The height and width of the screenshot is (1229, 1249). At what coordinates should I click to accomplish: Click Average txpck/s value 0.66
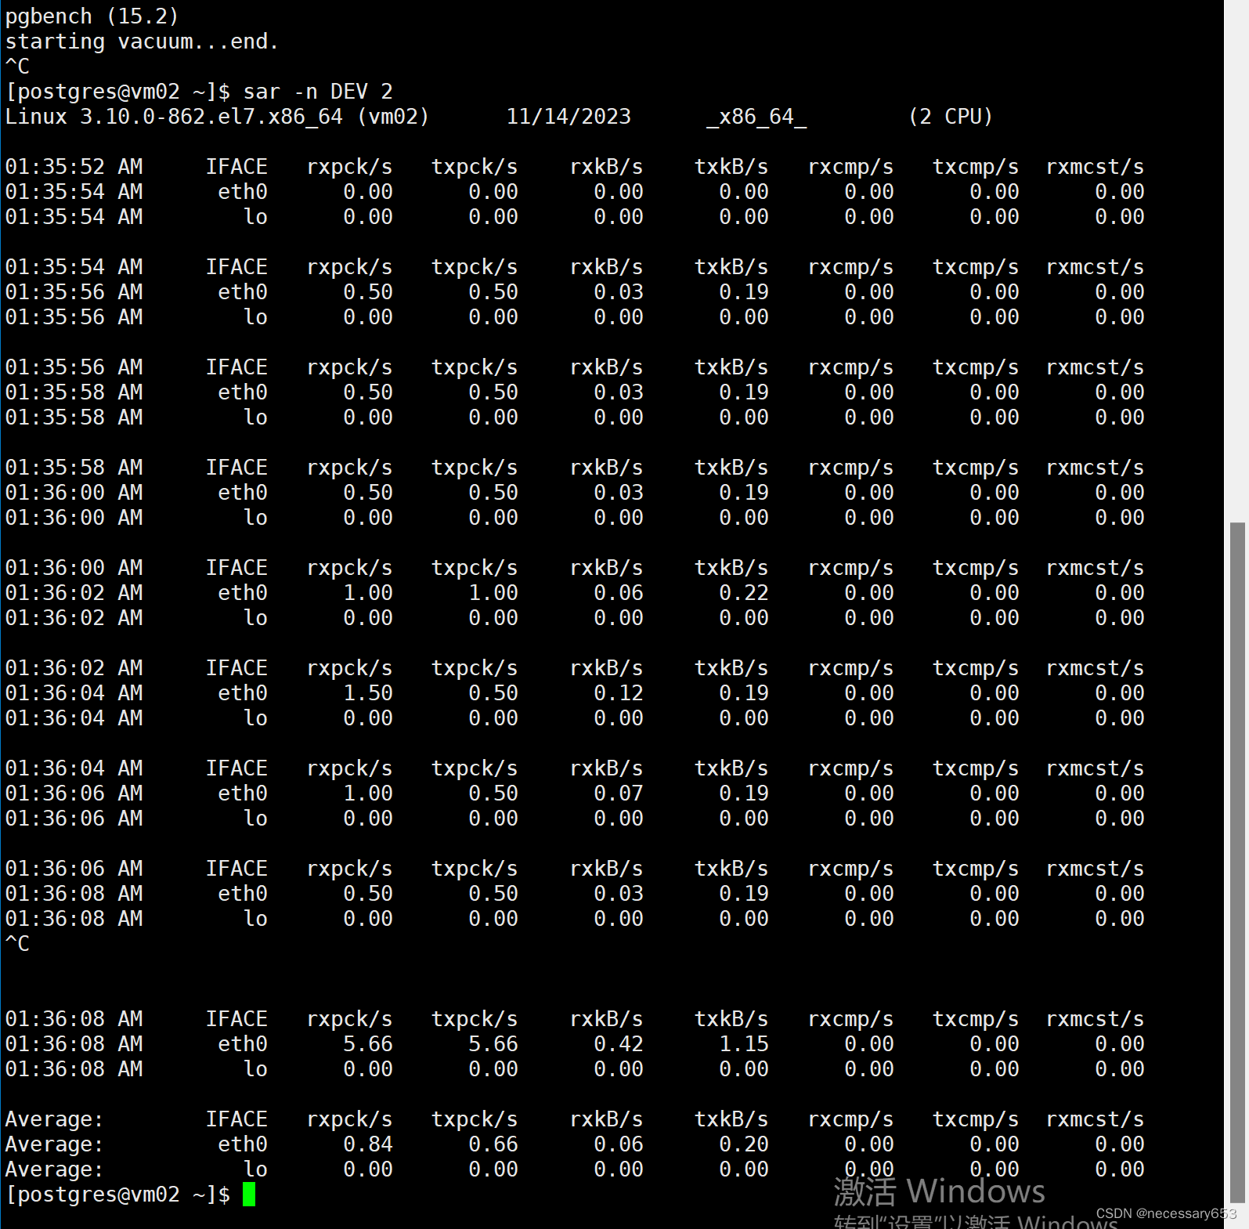[493, 1144]
